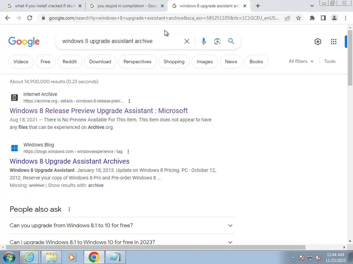The height and width of the screenshot is (264, 353).
Task: Open the All filters dropdown
Action: [x=301, y=61]
